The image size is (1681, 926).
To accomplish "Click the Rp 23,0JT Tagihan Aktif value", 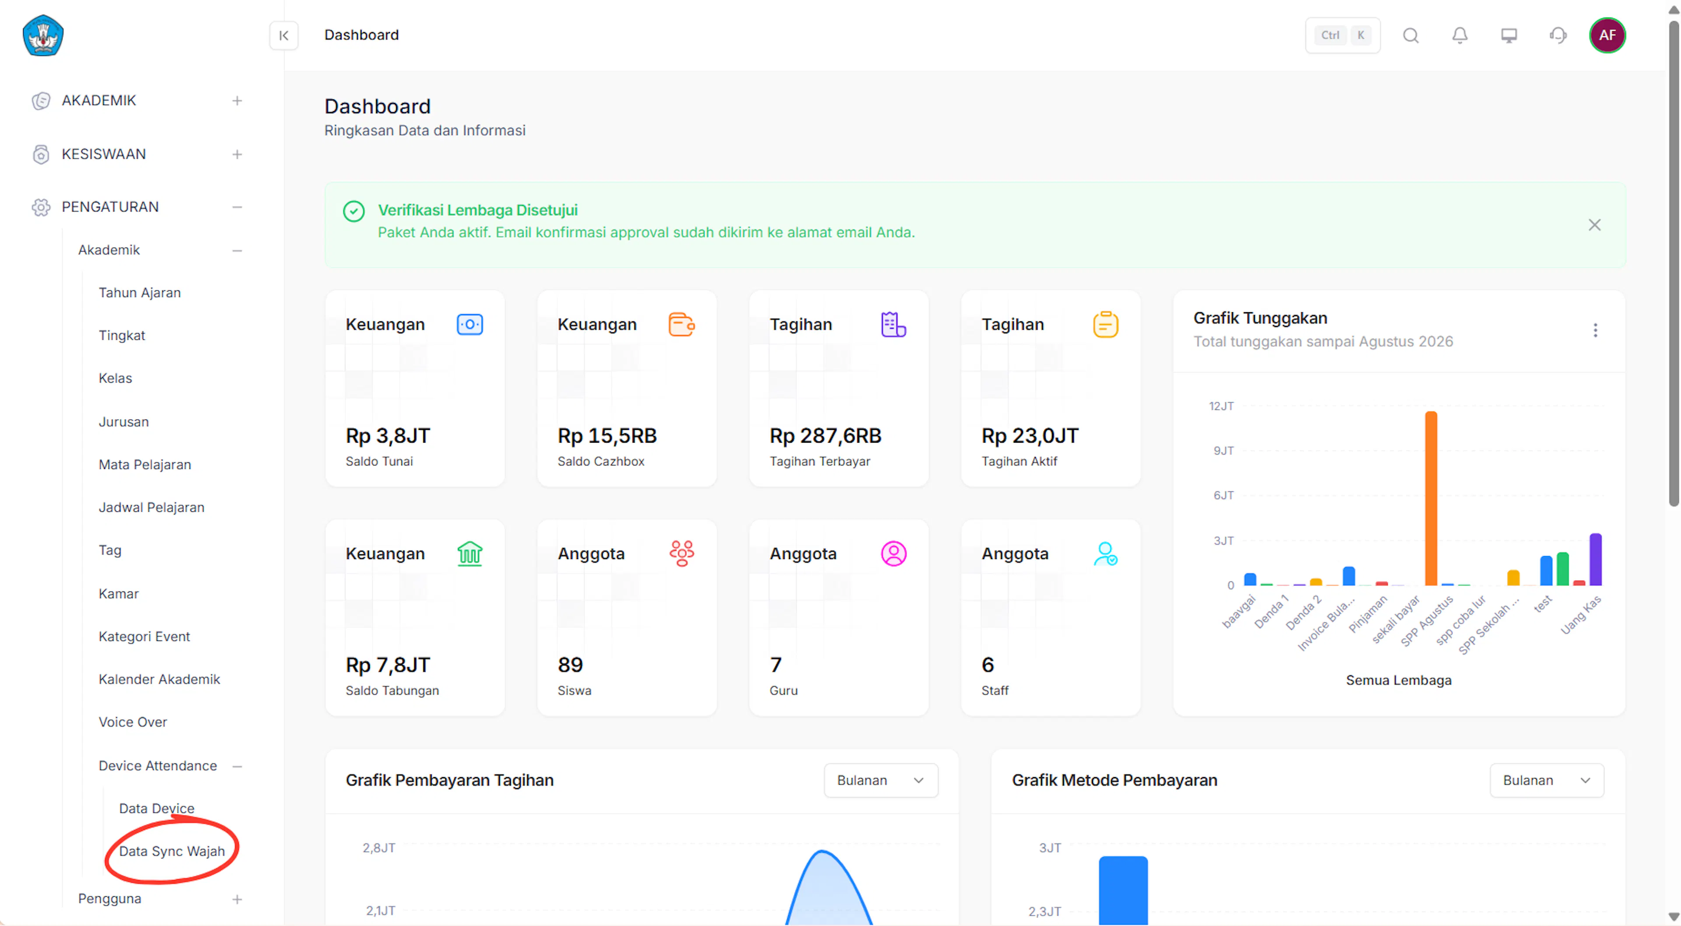I will (x=1030, y=436).
